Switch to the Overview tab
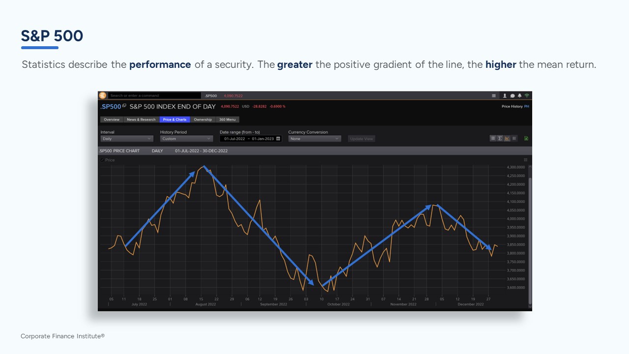Image resolution: width=629 pixels, height=354 pixels. pyautogui.click(x=112, y=119)
